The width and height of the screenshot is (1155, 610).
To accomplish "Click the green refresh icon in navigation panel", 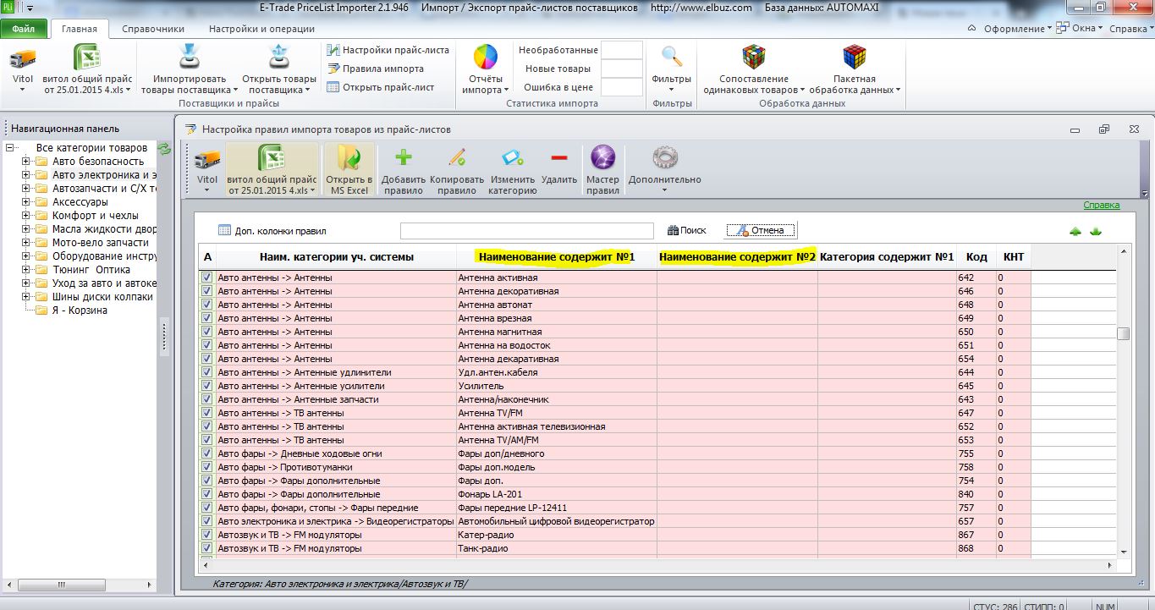I will click(164, 149).
